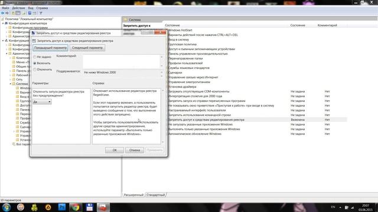The height and width of the screenshot is (212, 378).
Task: Click the green robot icon on taskbar
Action: point(34,207)
